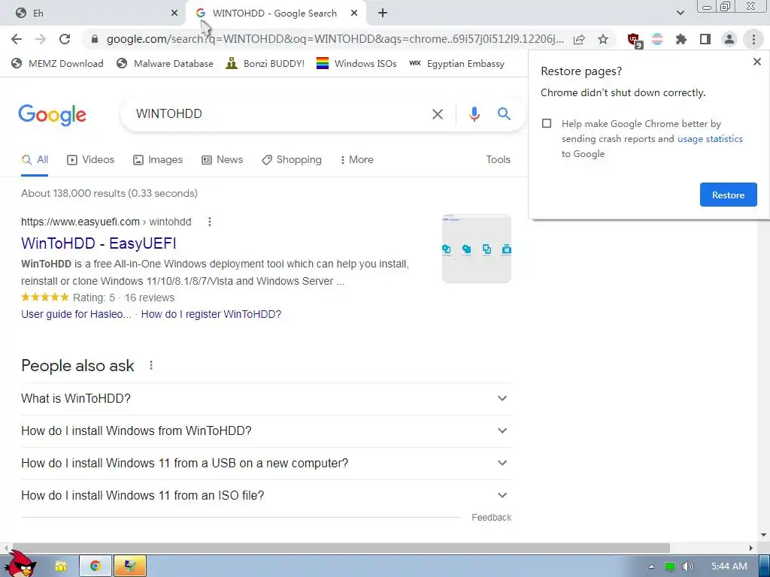Show hidden system tray icons
The width and height of the screenshot is (770, 577).
click(651, 566)
